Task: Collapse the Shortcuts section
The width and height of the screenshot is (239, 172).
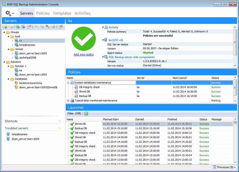Action: [59, 121]
